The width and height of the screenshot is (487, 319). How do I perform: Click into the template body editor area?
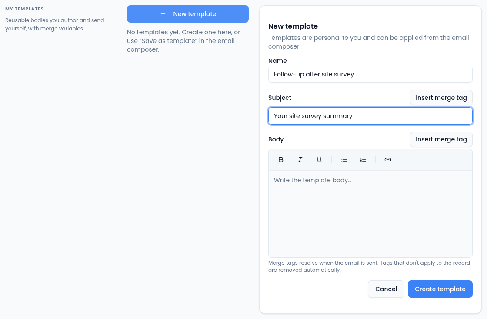(x=370, y=214)
